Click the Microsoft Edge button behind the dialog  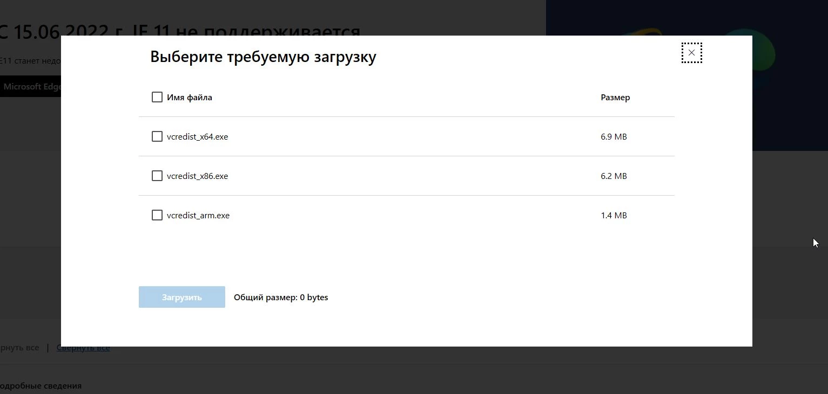click(31, 87)
